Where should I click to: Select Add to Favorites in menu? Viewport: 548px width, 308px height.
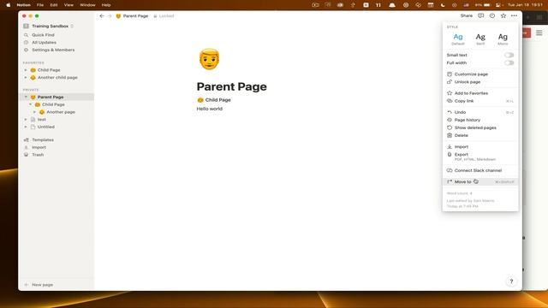480,93
